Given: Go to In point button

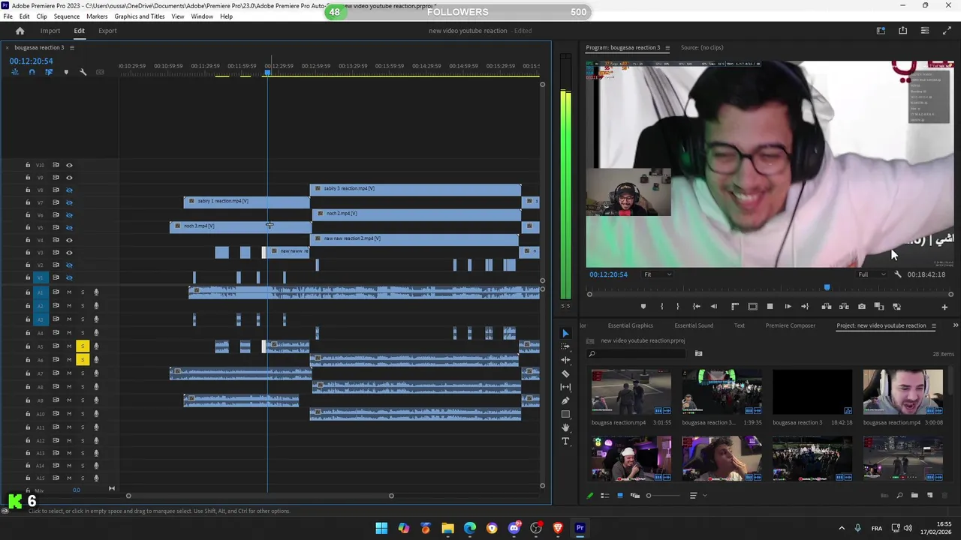Looking at the screenshot, I should [x=697, y=307].
